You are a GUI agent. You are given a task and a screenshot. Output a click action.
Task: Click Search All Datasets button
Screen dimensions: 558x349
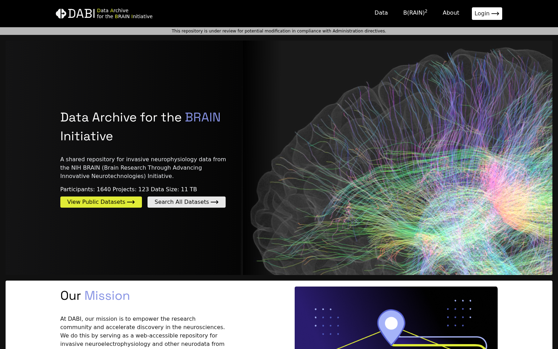[187, 202]
